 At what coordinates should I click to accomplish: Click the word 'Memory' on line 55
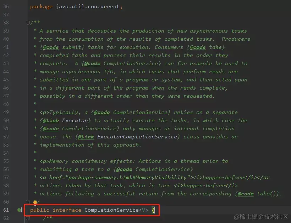[x=59, y=161]
